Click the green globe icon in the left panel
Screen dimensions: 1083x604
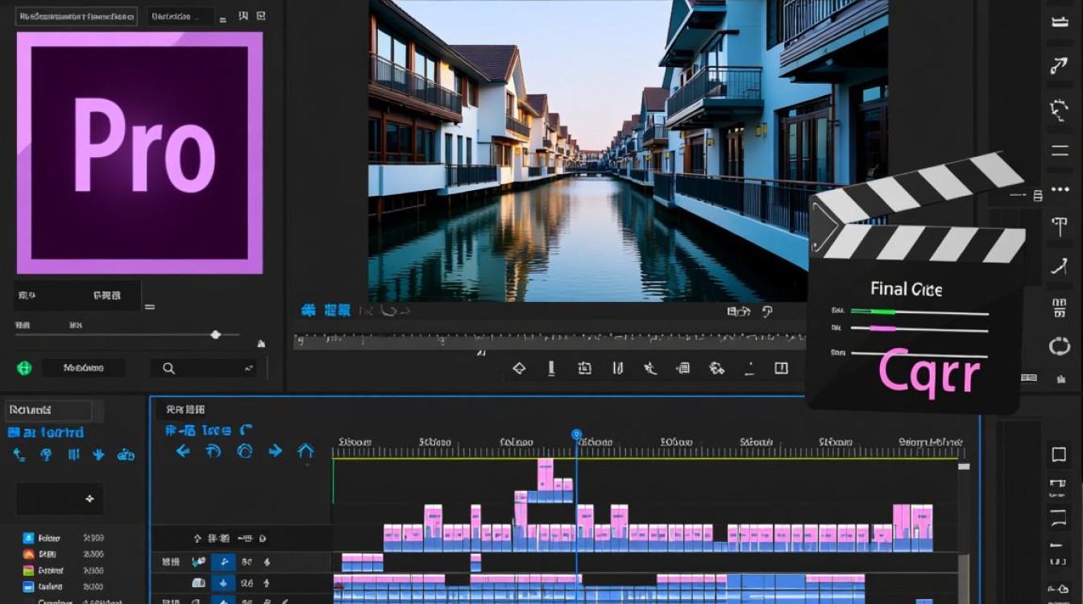tap(24, 368)
